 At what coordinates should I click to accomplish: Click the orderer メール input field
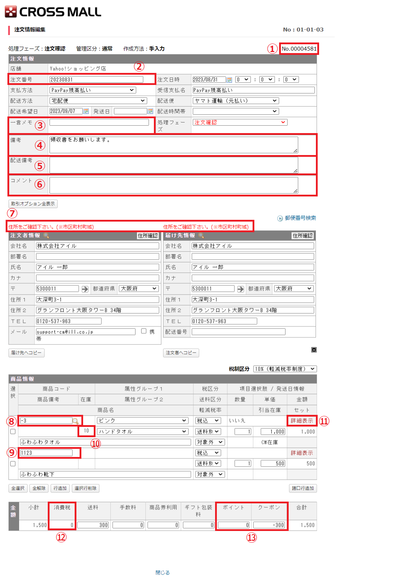point(86,332)
